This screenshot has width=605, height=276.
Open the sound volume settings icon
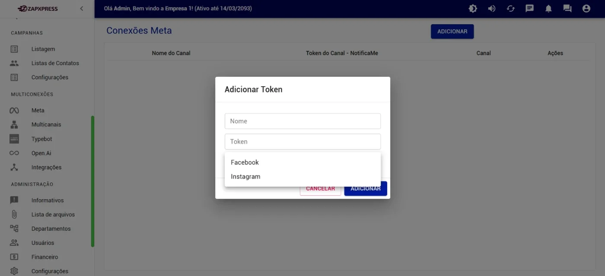click(492, 8)
